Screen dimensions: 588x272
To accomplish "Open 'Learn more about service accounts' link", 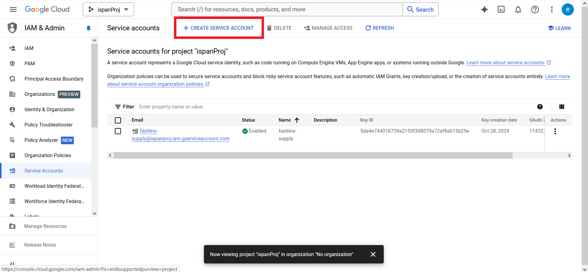I will click(x=506, y=62).
